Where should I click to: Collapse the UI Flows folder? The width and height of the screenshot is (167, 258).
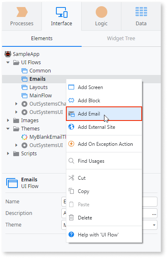(x=8, y=63)
